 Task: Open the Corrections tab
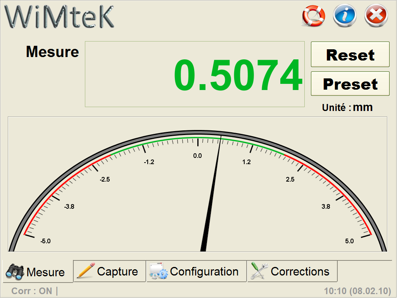292,271
